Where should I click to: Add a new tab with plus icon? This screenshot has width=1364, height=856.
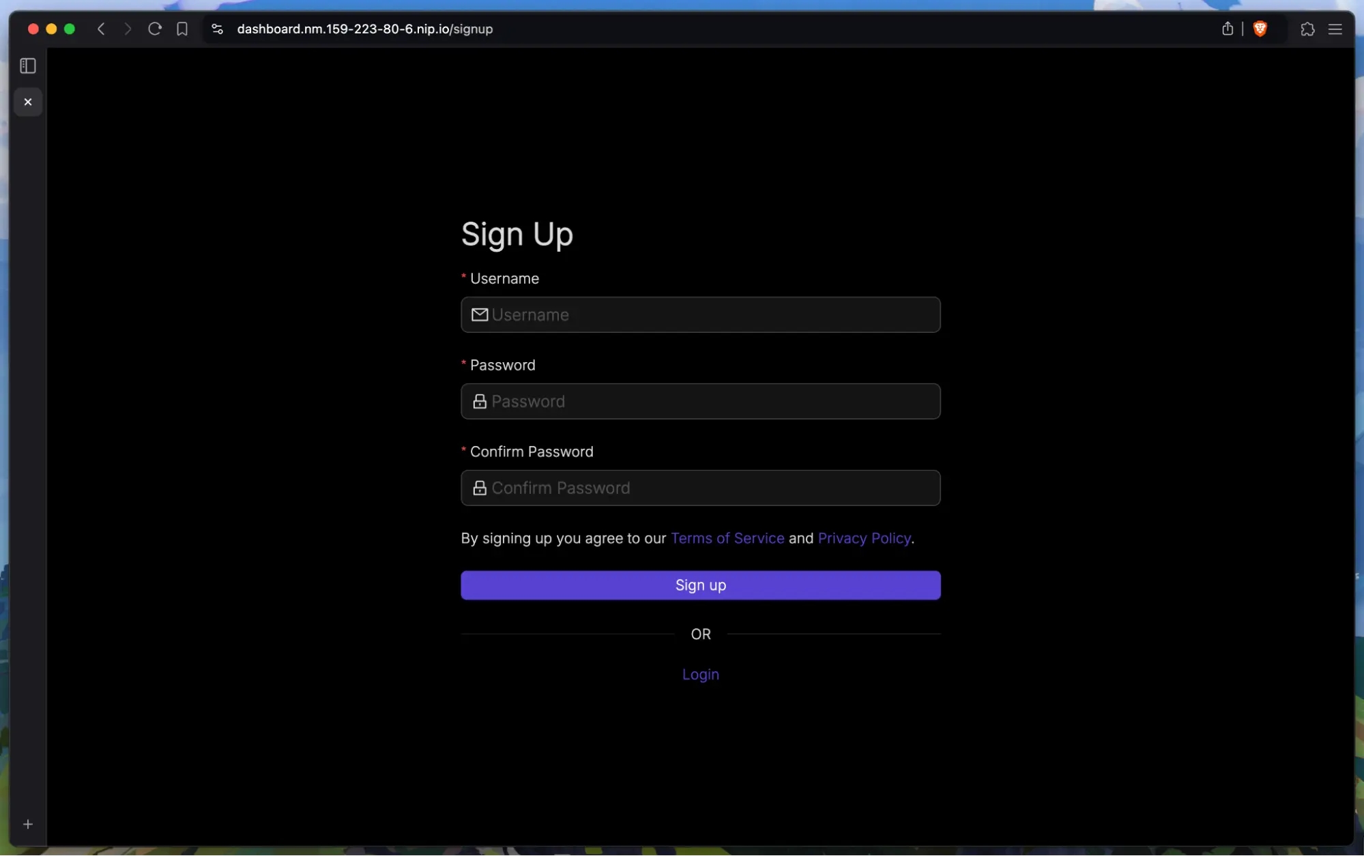pyautogui.click(x=28, y=824)
